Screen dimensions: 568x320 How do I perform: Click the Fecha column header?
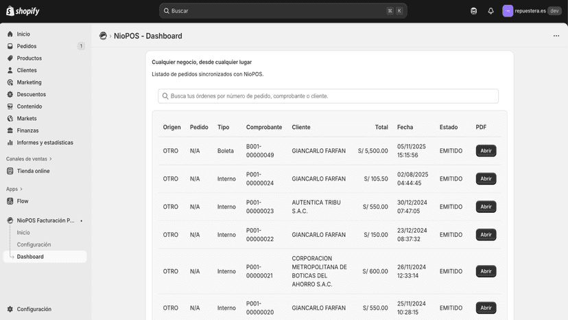click(405, 127)
